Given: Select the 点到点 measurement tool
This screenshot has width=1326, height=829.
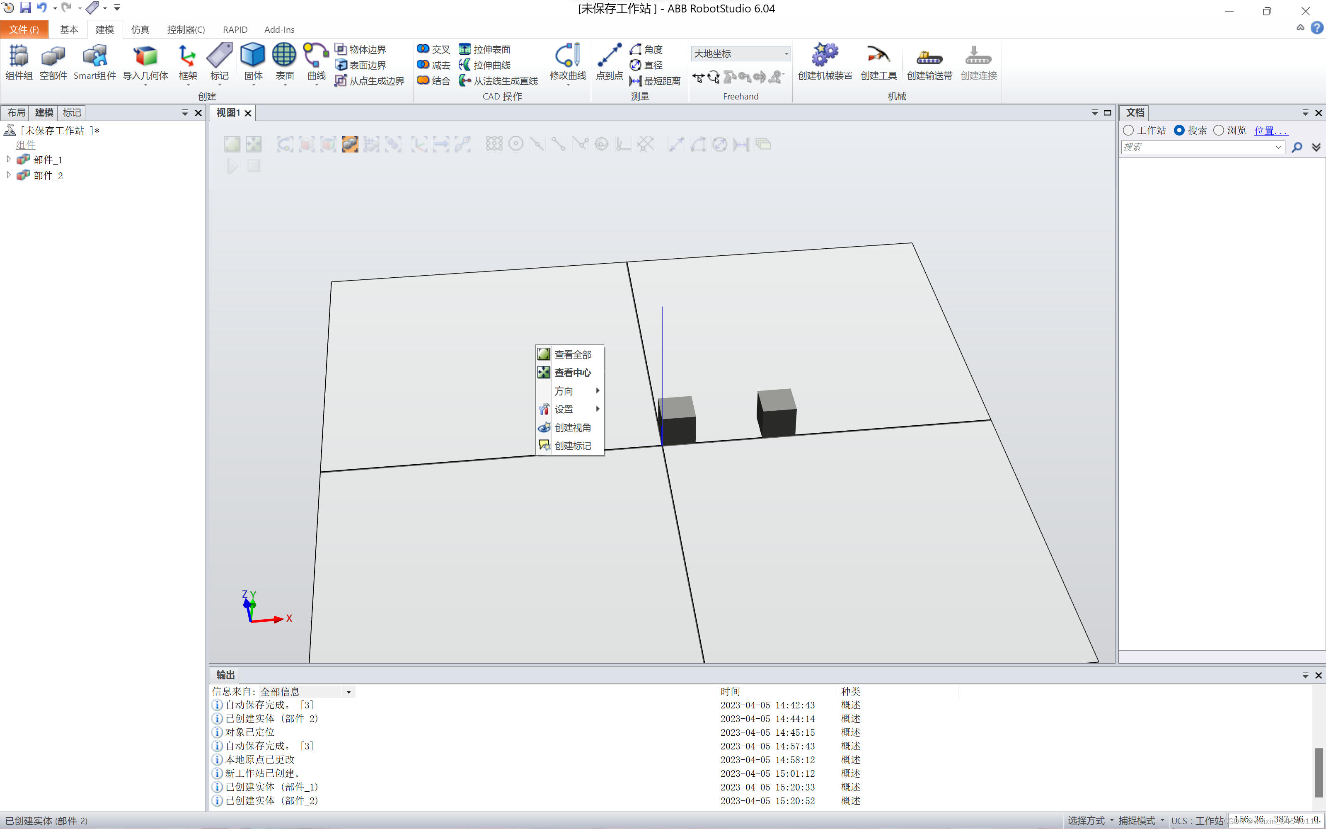Looking at the screenshot, I should [x=609, y=61].
